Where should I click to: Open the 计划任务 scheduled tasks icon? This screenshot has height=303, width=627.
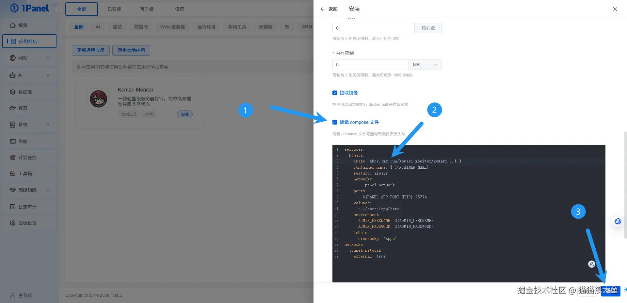(13, 158)
